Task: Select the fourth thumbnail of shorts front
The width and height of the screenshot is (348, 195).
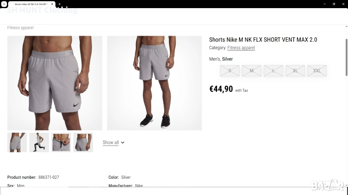Action: 83,143
